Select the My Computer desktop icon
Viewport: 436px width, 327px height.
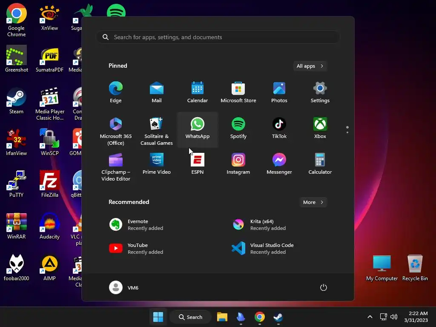pos(382,268)
